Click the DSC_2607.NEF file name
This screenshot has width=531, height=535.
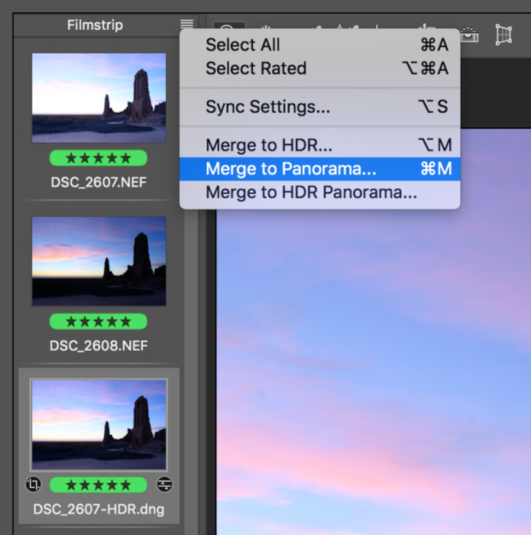99,182
